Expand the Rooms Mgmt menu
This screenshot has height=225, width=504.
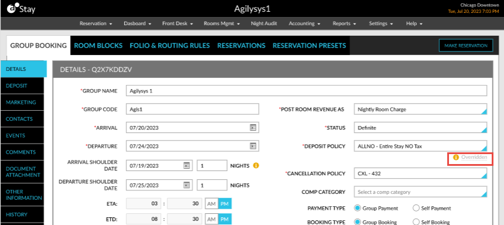(222, 23)
